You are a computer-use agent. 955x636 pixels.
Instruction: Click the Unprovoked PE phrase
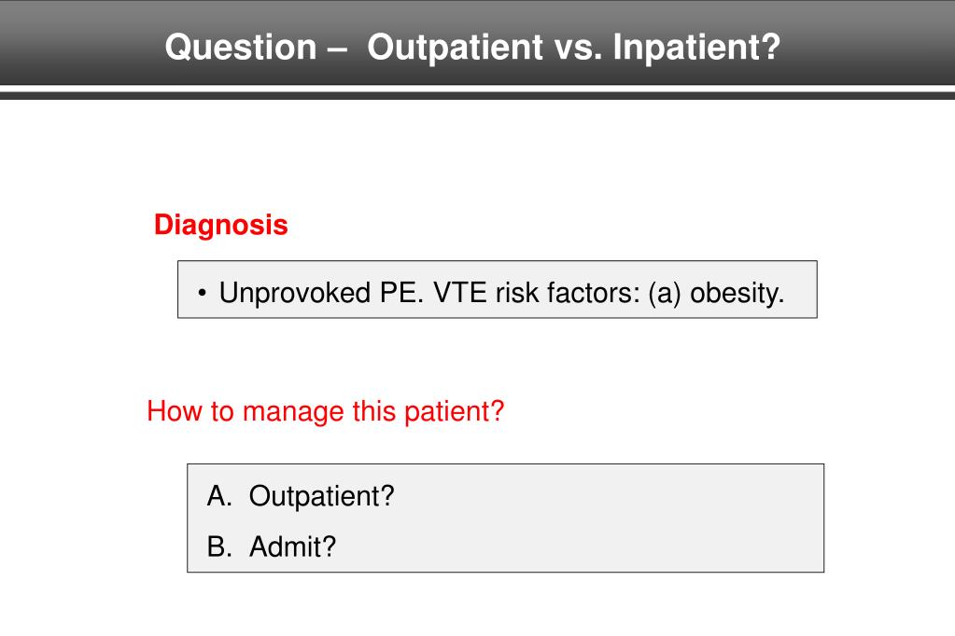tap(321, 293)
